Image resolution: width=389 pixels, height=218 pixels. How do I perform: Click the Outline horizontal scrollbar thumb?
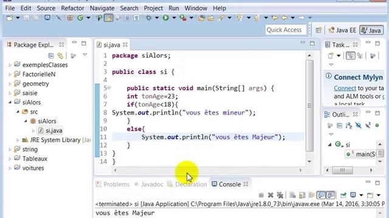(342, 170)
